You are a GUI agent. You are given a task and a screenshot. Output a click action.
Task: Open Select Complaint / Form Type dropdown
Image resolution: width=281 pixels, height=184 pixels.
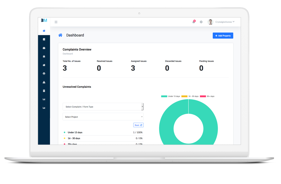pos(103,107)
